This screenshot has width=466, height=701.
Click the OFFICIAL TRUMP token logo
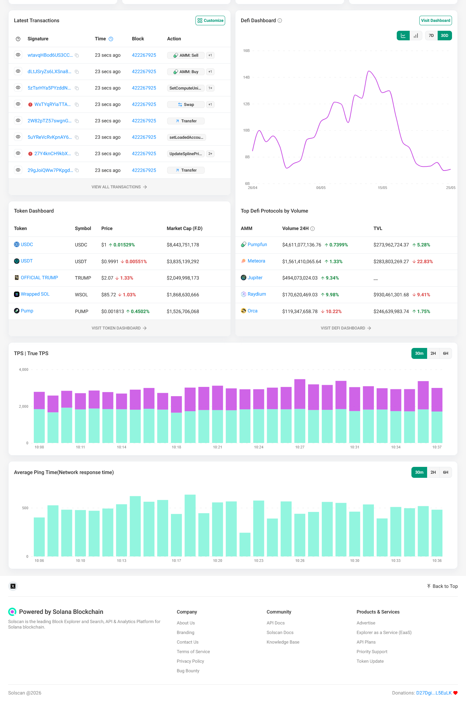pyautogui.click(x=17, y=278)
